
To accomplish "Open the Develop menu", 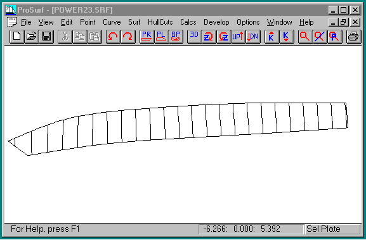I will coord(216,22).
